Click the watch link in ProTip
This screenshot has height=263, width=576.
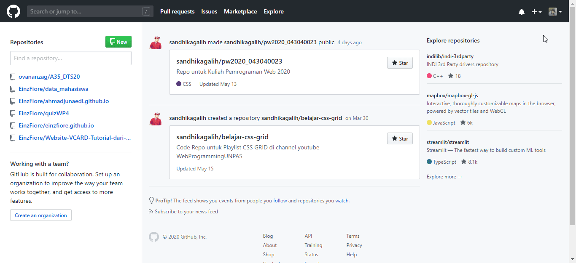342,201
